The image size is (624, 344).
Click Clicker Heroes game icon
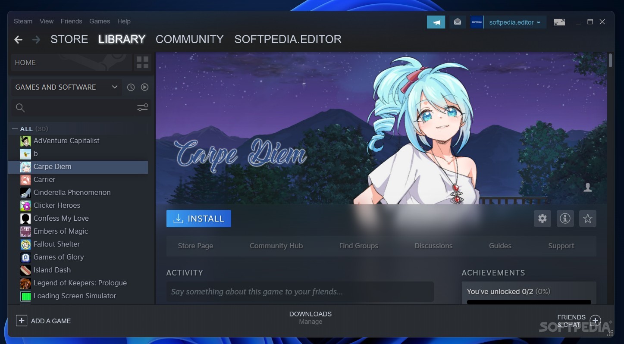25,206
